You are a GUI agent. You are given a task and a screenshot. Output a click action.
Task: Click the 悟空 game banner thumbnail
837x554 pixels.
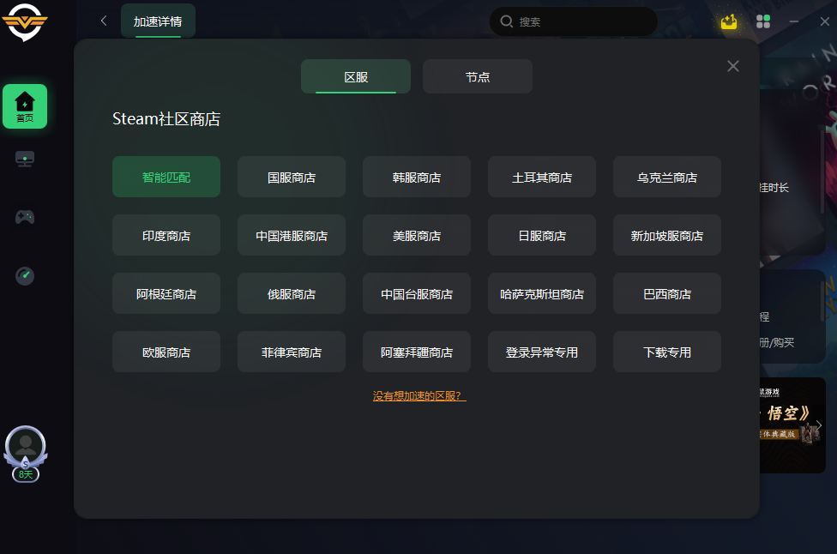(x=792, y=425)
